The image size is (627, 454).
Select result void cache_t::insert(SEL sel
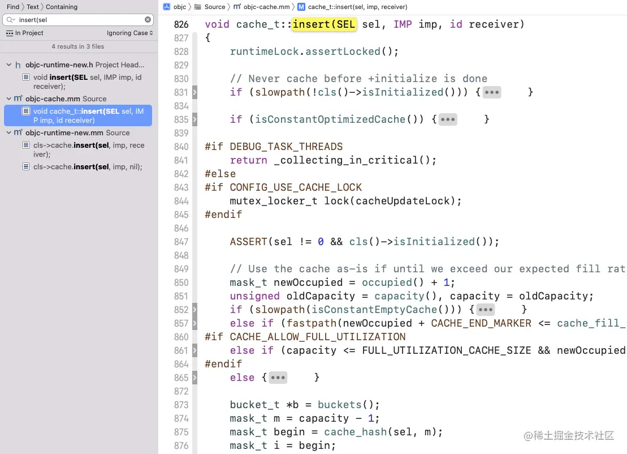[78, 115]
